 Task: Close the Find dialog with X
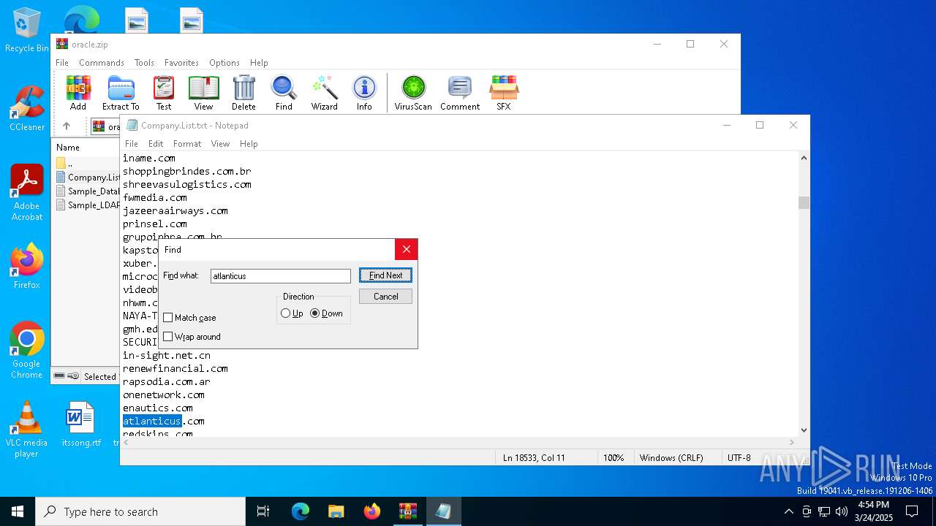407,249
